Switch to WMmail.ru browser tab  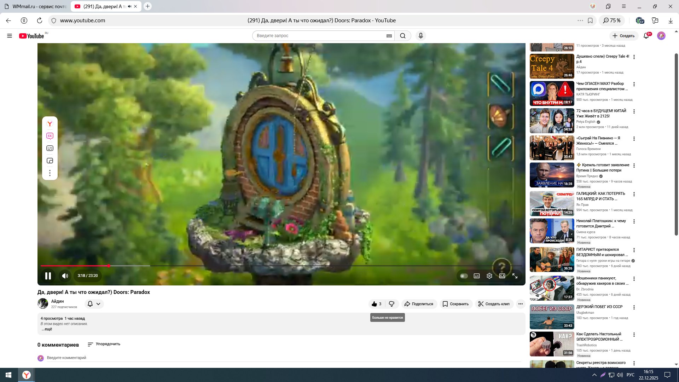(35, 6)
